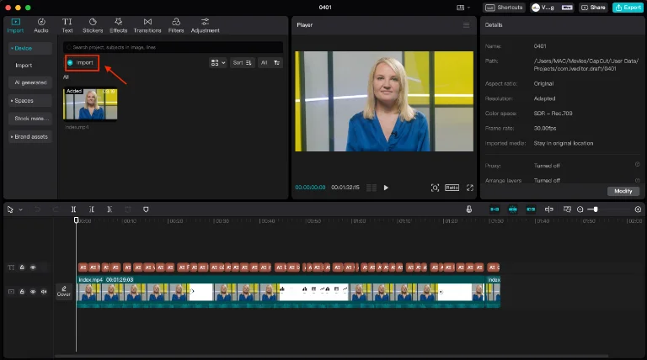Viewport: 647px width, 360px height.
Task: Toggle auto snapping on timeline
Action: point(512,209)
